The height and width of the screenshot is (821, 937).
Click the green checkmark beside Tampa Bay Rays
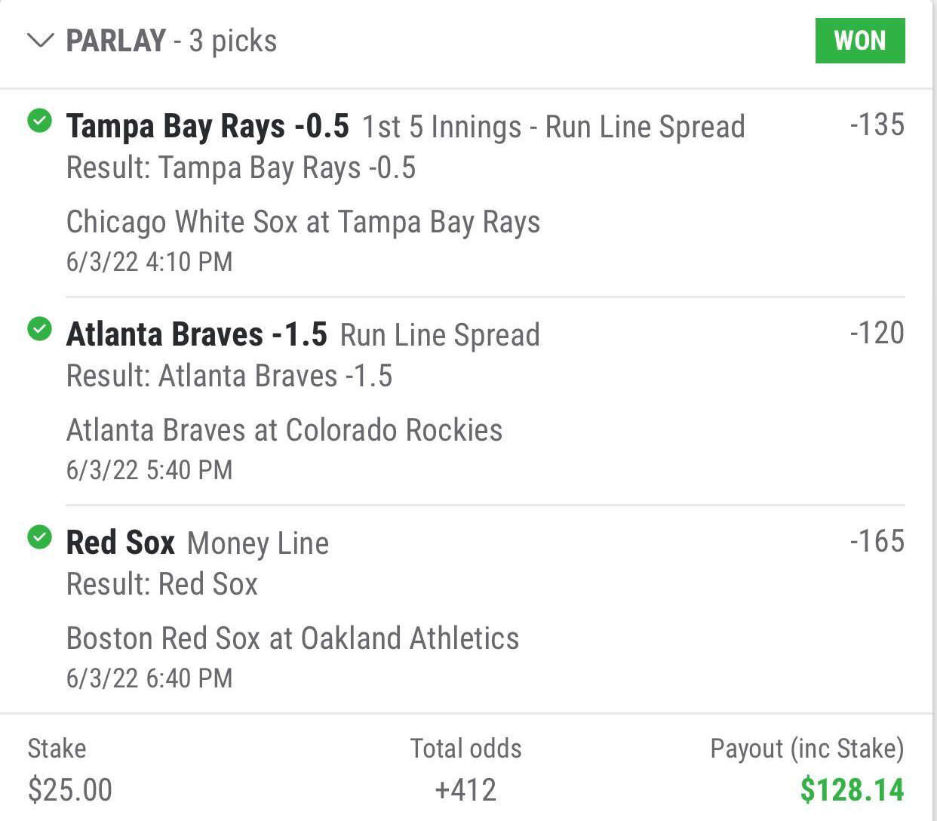(x=39, y=120)
